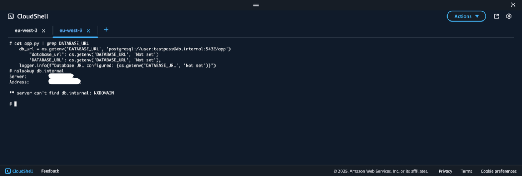
Task: Open Cookie preferences in the footer
Action: (x=498, y=171)
